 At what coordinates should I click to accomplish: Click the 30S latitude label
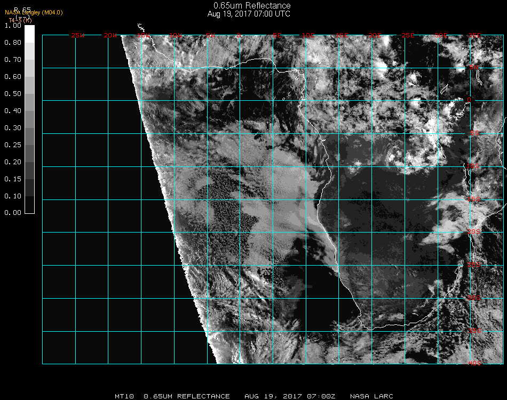click(474, 298)
